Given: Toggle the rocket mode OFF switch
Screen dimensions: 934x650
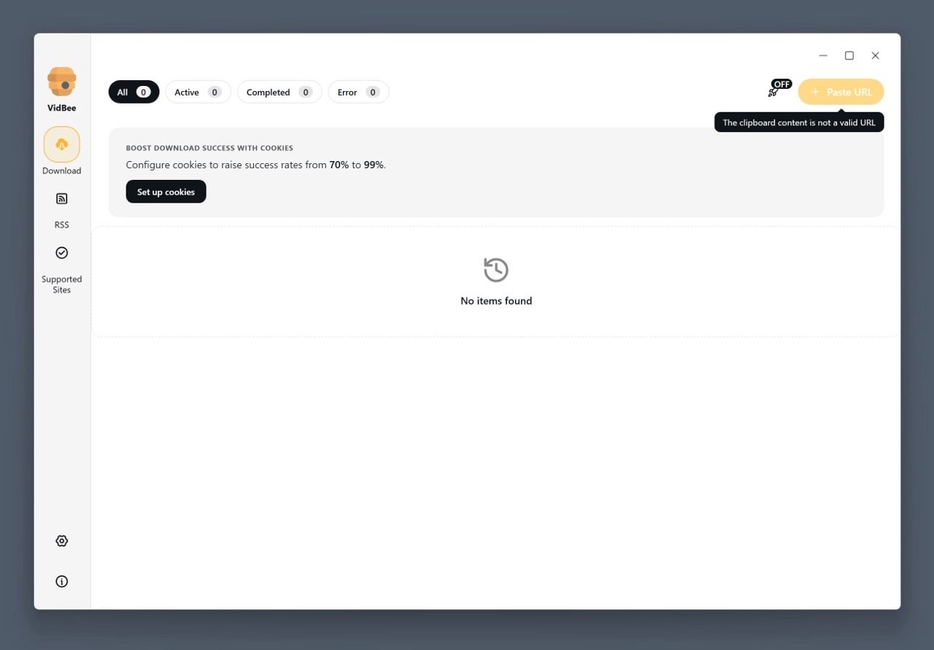Looking at the screenshot, I should (x=778, y=90).
